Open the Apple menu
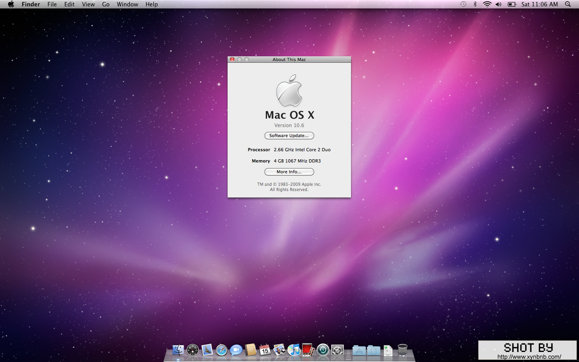The image size is (579, 362). [11, 4]
